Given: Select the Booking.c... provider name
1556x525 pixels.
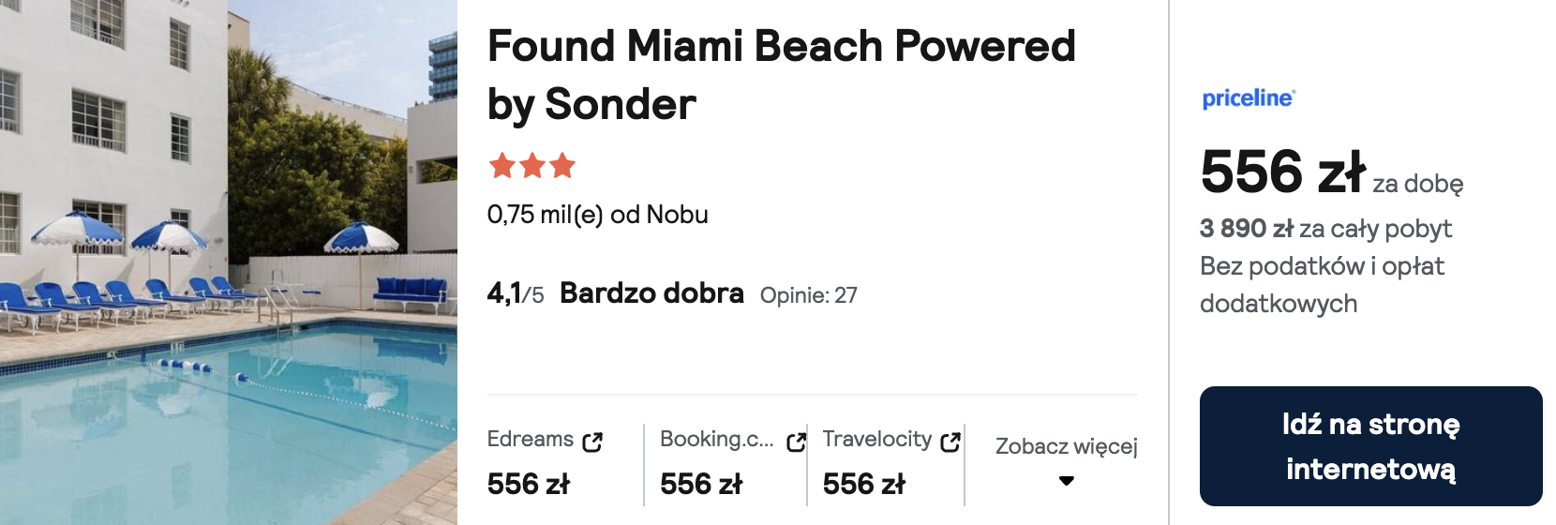Looking at the screenshot, I should (717, 439).
